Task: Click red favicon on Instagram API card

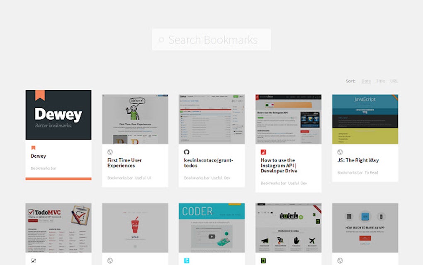Action: (263, 152)
